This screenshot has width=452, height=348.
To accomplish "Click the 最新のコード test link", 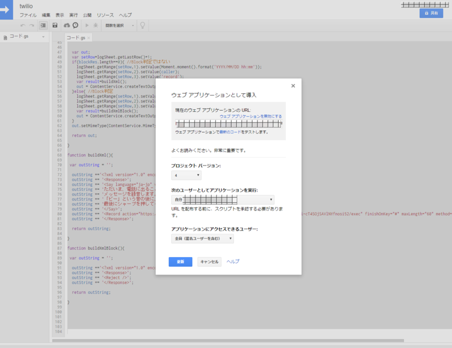I will tap(230, 132).
